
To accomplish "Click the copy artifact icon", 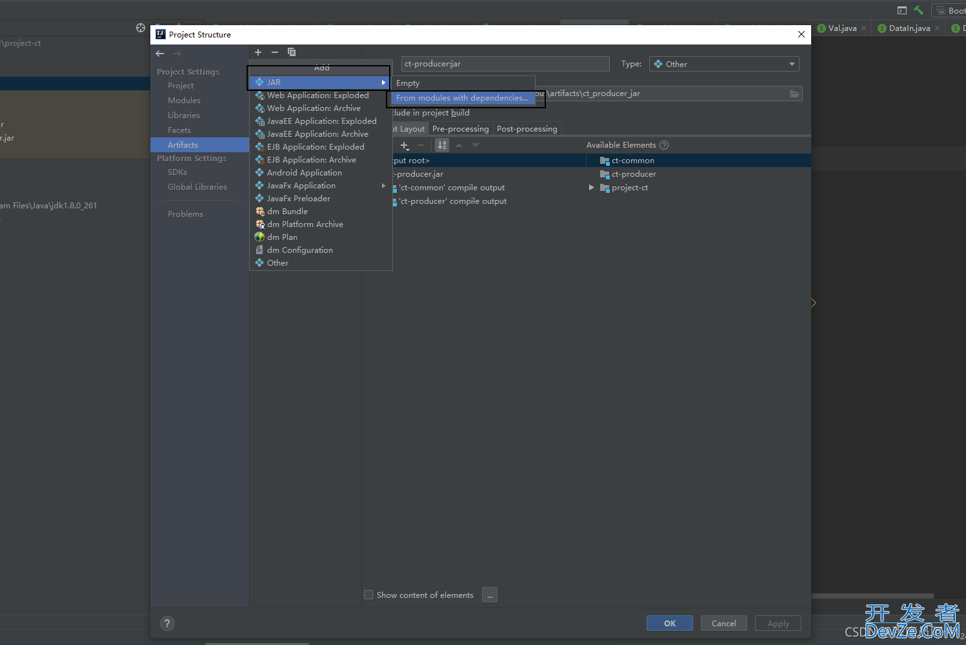I will click(x=292, y=52).
